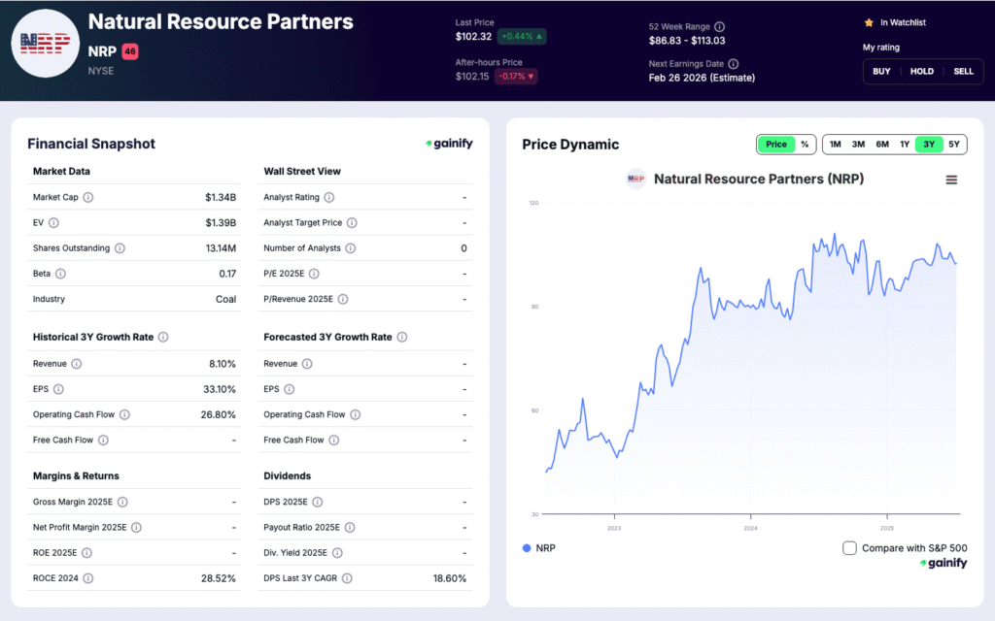Click the NRP company logo avatar
Screen dimensions: 995x621
coord(46,43)
